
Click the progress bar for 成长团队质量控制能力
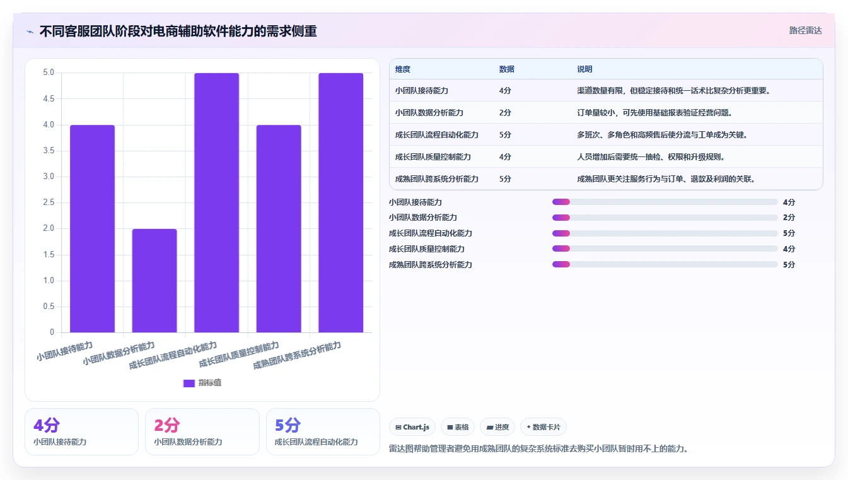[x=665, y=249]
